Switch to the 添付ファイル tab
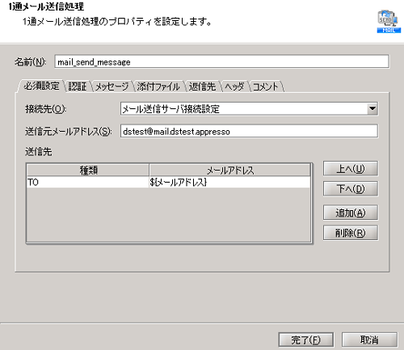The width and height of the screenshot is (404, 350). click(158, 86)
